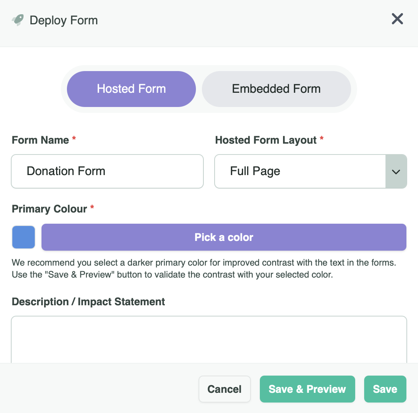This screenshot has height=413, width=418.
Task: Click the Deploy Form dialog title
Action: tap(64, 20)
